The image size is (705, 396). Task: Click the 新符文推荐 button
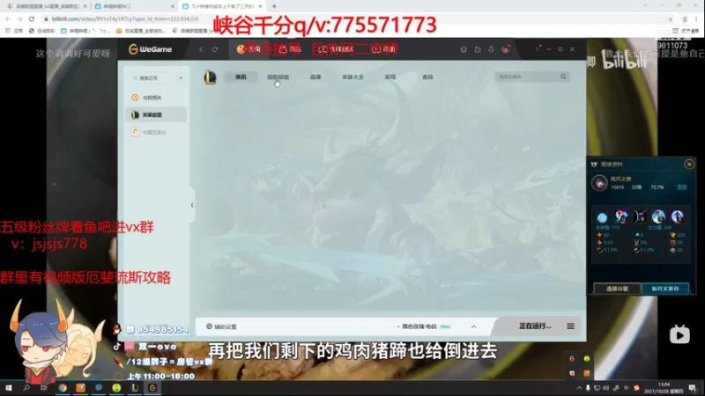pyautogui.click(x=665, y=289)
